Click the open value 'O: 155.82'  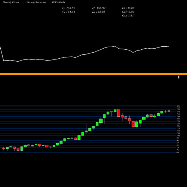click(69, 8)
